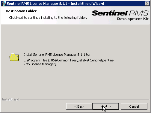Image resolution: width=151 pixels, height=113 pixels.
Task: Go back with the Back button
Action: 79,106
